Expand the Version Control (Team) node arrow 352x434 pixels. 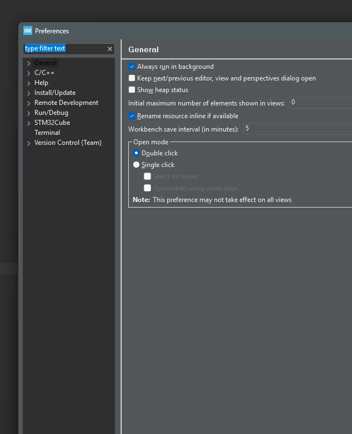pos(28,143)
